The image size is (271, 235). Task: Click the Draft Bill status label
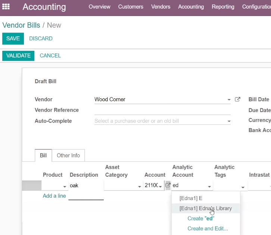point(46,81)
